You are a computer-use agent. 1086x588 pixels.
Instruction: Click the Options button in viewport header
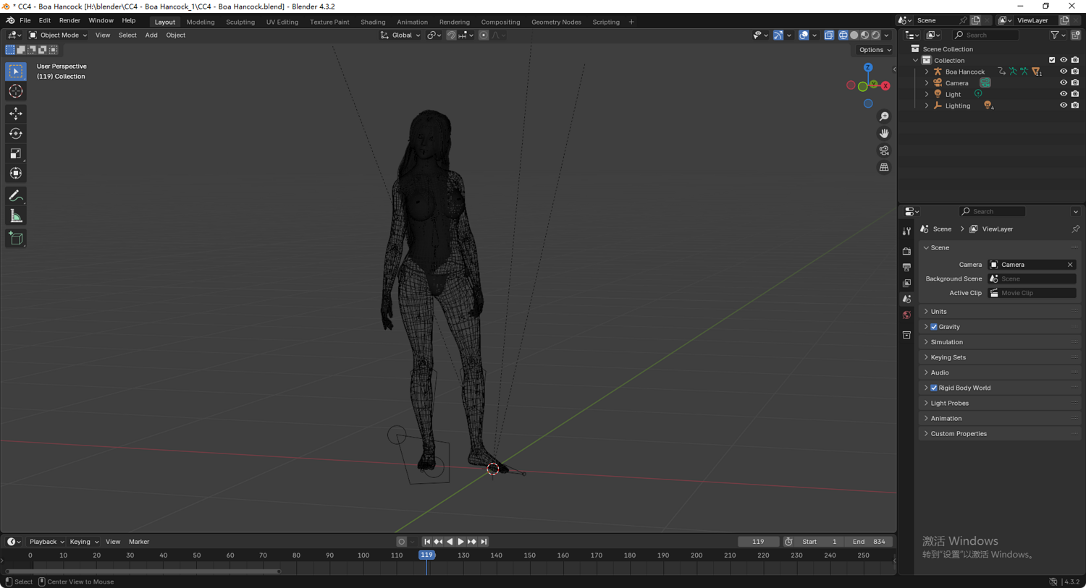[874, 50]
